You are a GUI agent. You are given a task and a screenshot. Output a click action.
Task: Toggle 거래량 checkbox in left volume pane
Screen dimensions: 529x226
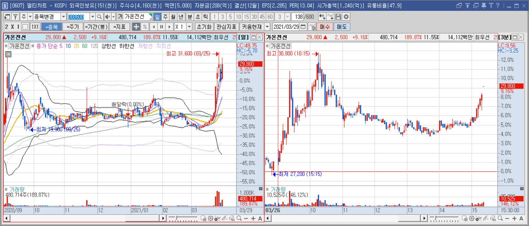[x=6, y=189]
